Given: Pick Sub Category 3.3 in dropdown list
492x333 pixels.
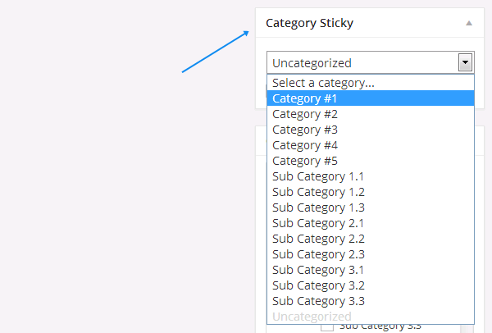Looking at the screenshot, I should click(x=371, y=301).
